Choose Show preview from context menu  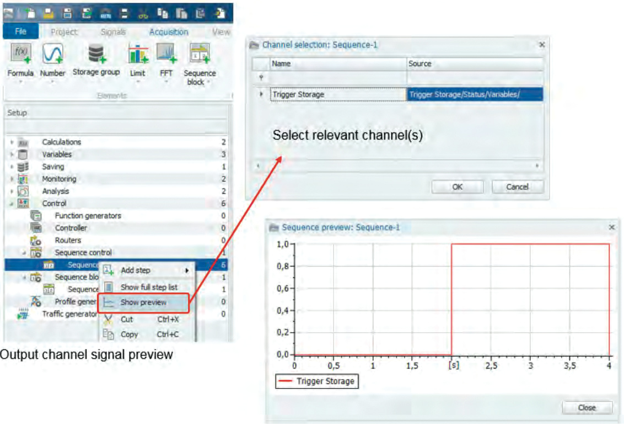pyautogui.click(x=143, y=302)
